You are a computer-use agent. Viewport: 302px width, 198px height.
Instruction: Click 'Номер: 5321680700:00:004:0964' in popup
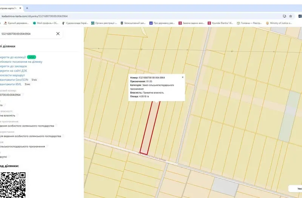coord(148,78)
